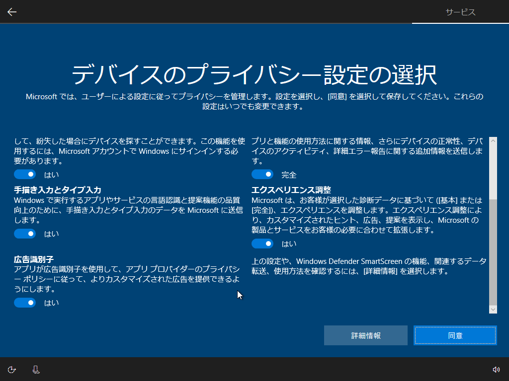Disable the エクスペリエンス調整 toggle
509x381 pixels.
click(x=262, y=244)
